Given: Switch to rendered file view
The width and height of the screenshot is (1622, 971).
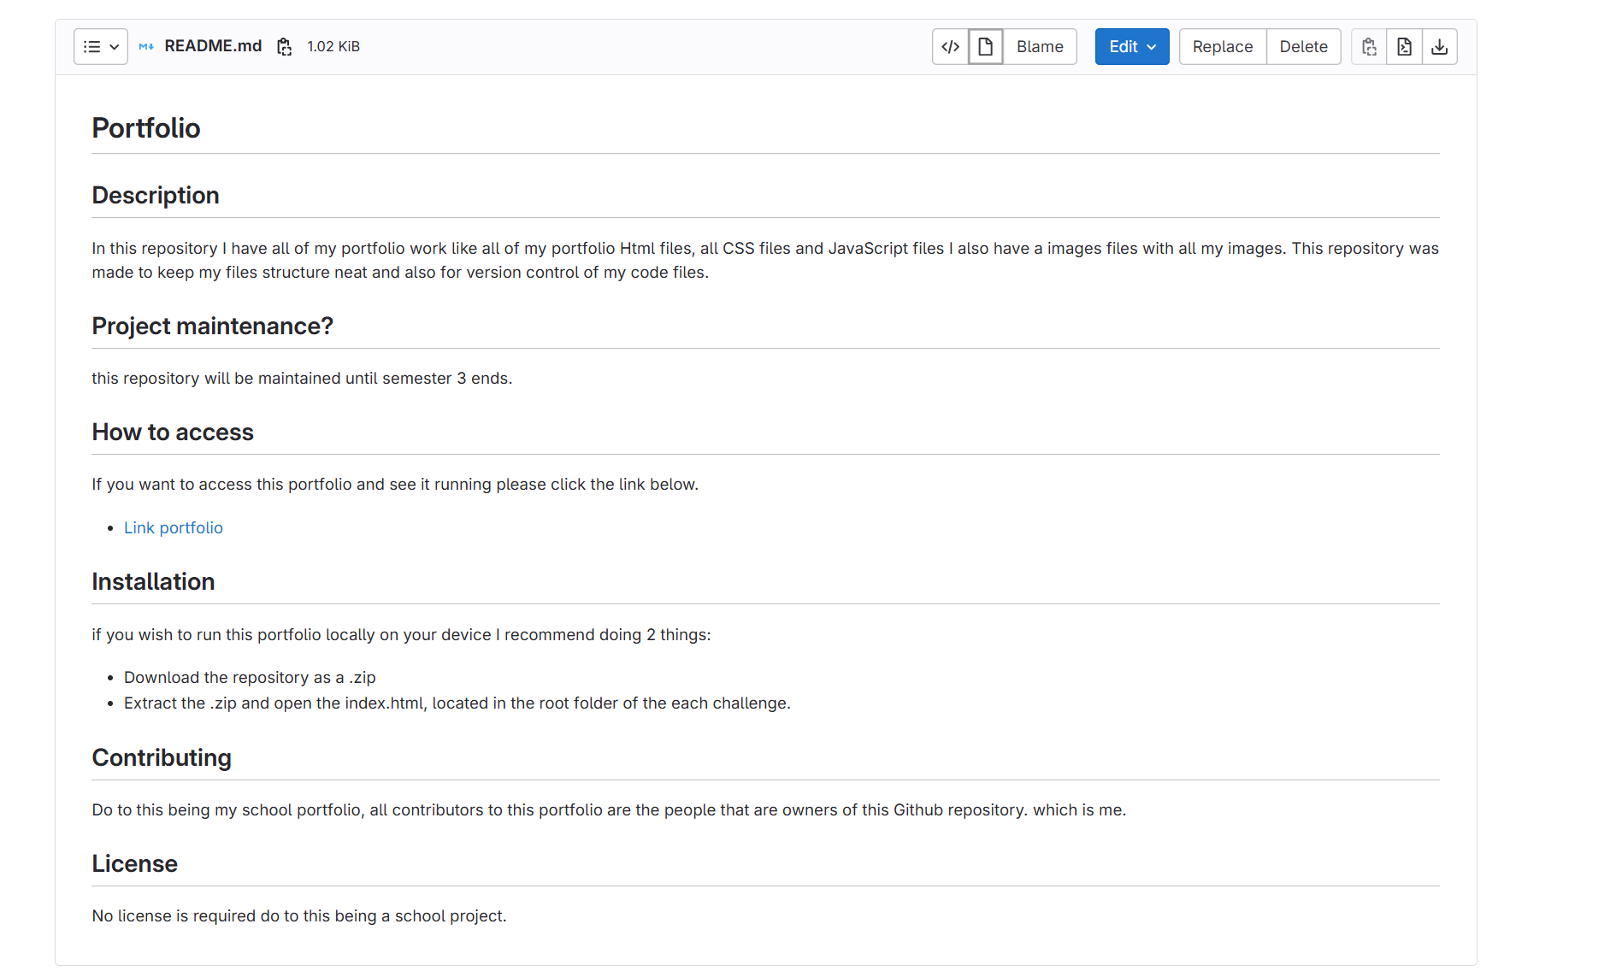Looking at the screenshot, I should (x=985, y=47).
